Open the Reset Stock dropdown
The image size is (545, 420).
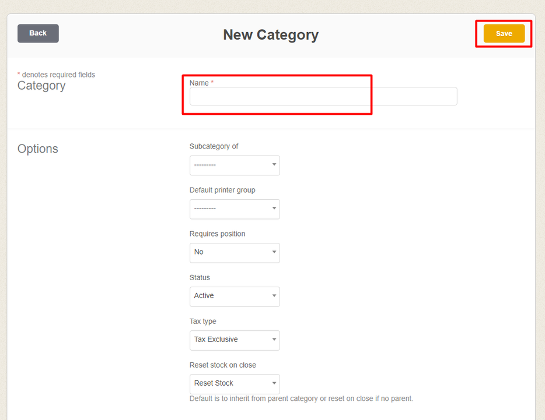[235, 384]
